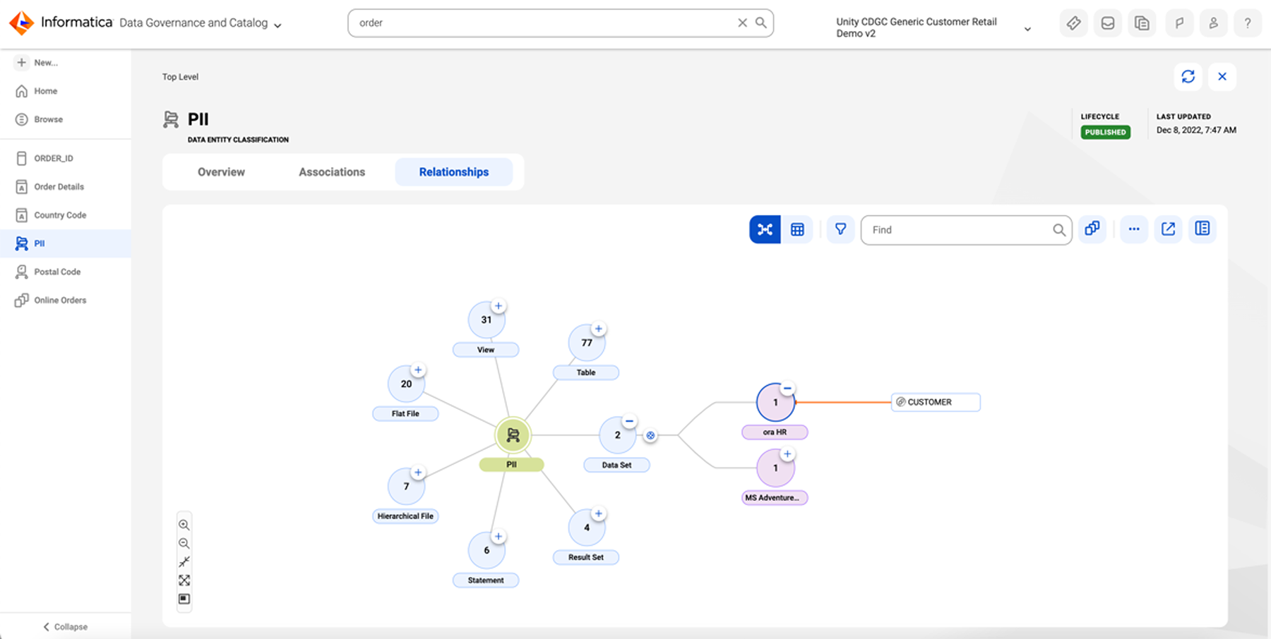Expand the Table node with 77 items

[x=598, y=329]
